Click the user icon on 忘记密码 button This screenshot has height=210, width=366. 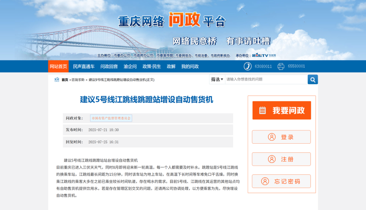pyautogui.click(x=265, y=181)
